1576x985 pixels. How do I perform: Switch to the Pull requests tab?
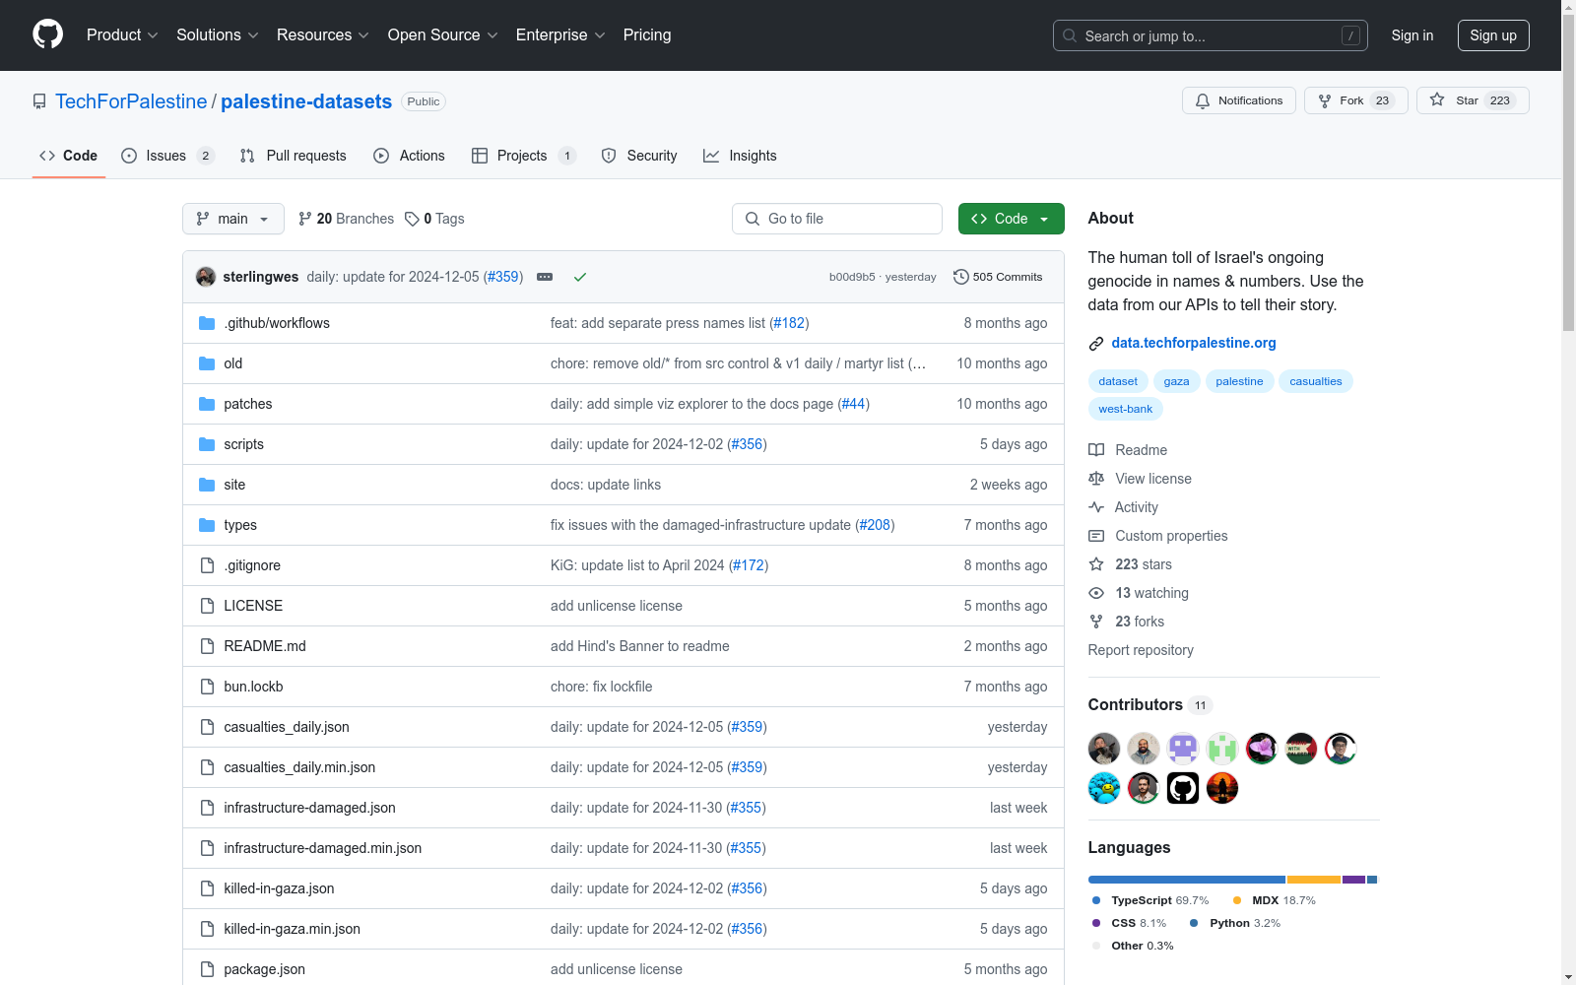[x=294, y=156]
